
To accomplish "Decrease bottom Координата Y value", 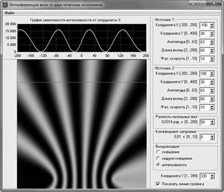I will [212, 178].
